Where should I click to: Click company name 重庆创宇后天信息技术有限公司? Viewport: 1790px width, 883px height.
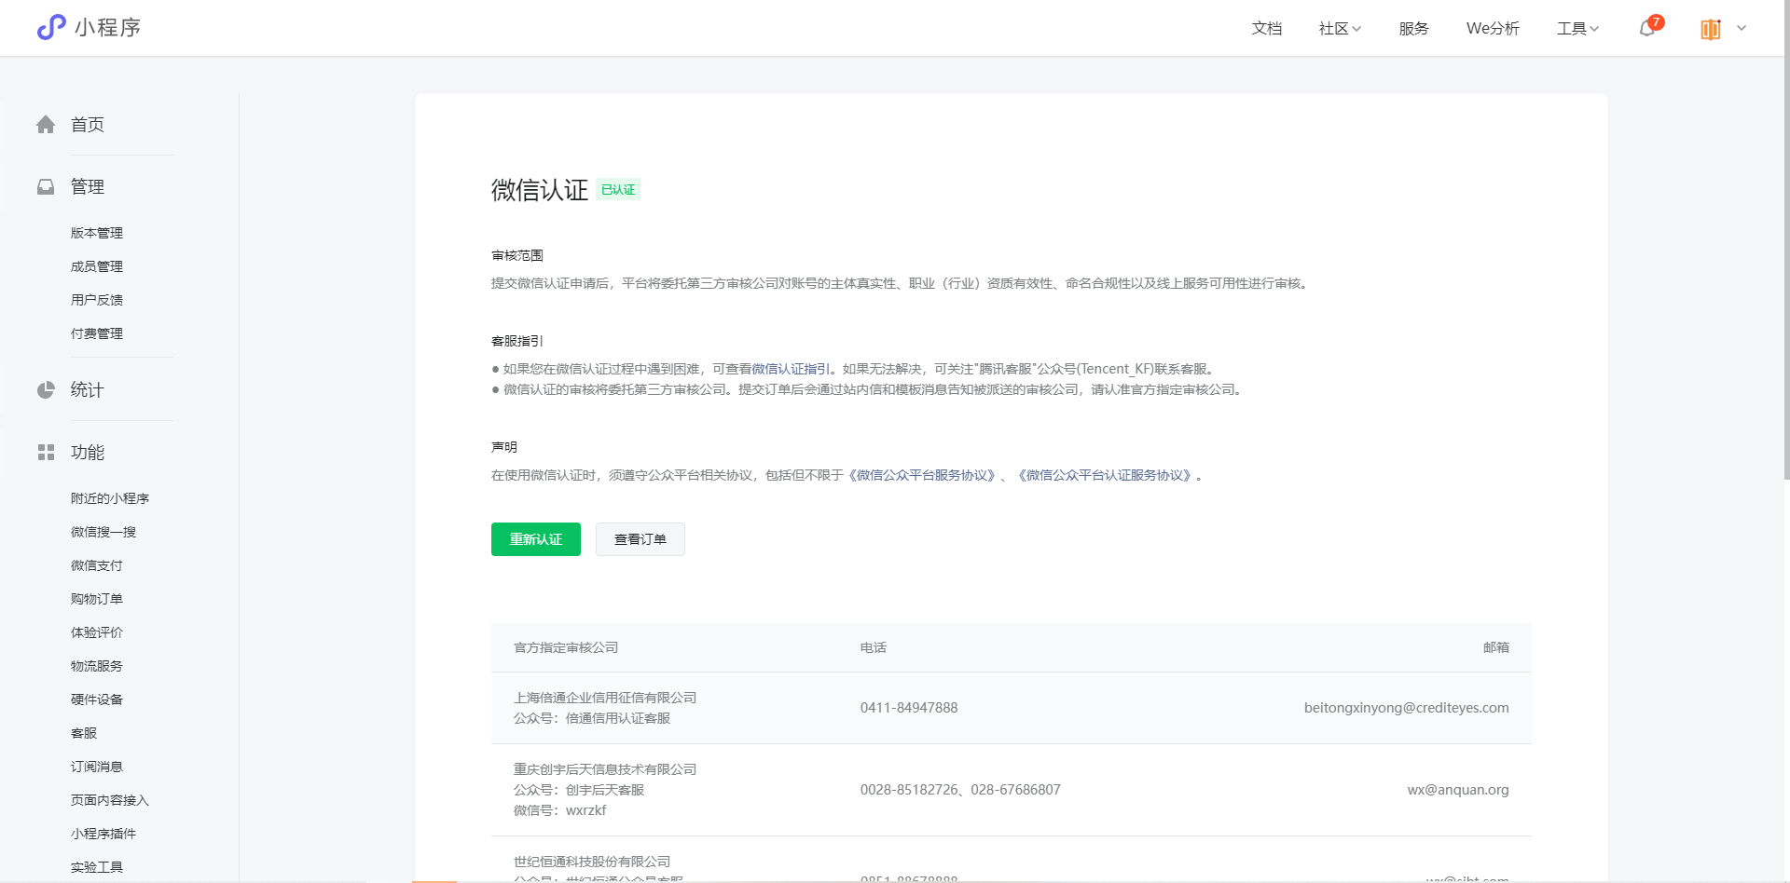tap(605, 769)
